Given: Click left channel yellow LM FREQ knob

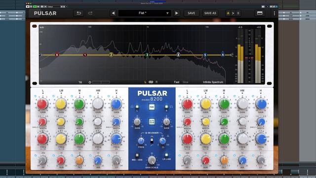Looking at the screenshot, I should (x=61, y=139).
